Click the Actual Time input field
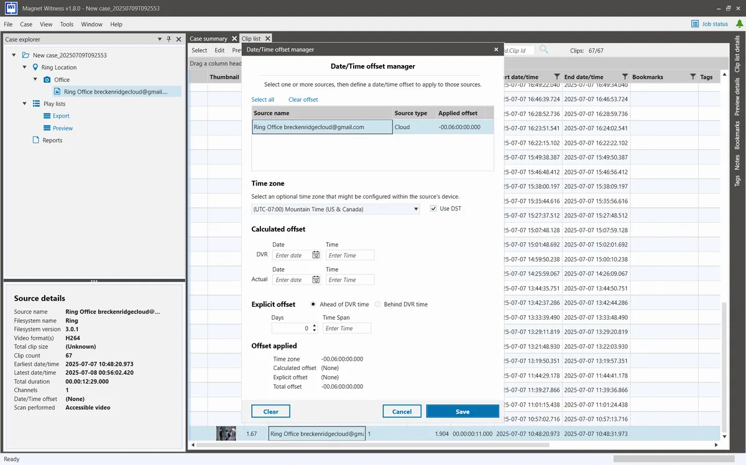746x465 pixels. click(x=349, y=280)
